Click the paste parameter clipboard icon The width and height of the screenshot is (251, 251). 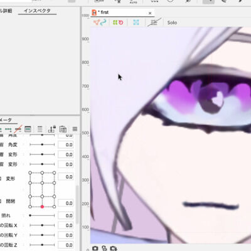click(x=63, y=129)
